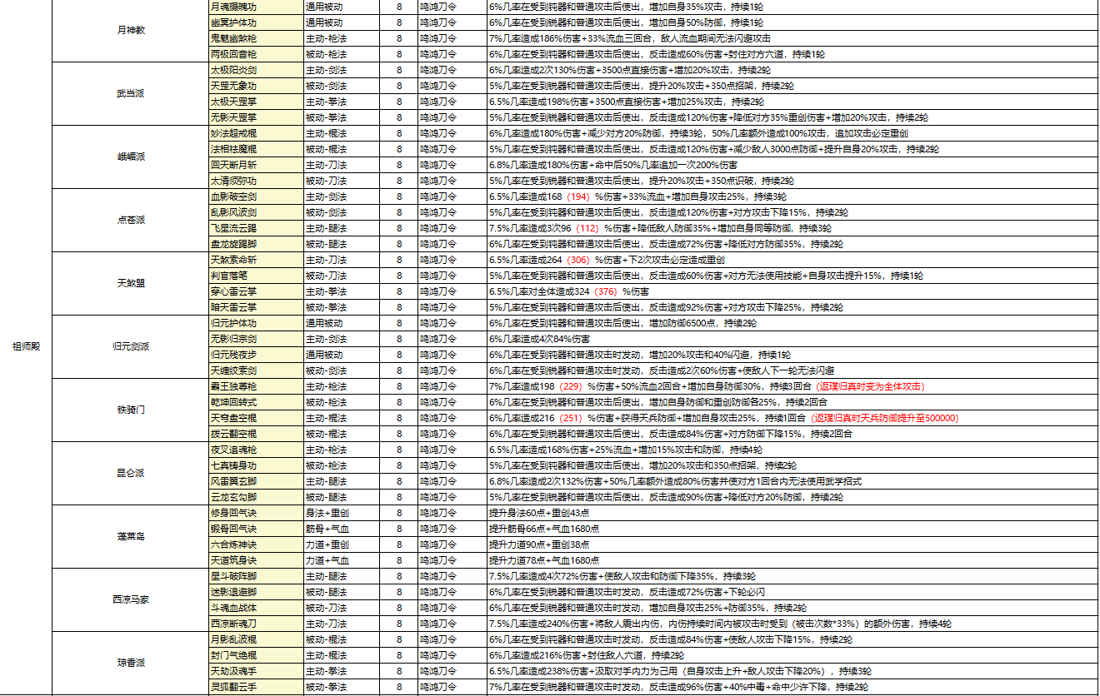Click the 云龙玄勾脚 skill cell
The width and height of the screenshot is (1100, 696).
click(256, 498)
